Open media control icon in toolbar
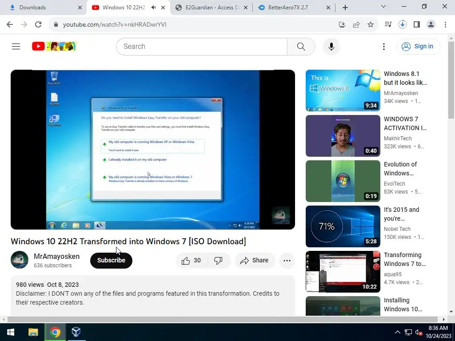The height and width of the screenshot is (341, 455). [388, 25]
